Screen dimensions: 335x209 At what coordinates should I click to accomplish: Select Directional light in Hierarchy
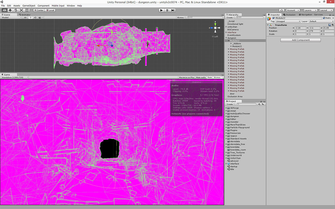point(235,24)
